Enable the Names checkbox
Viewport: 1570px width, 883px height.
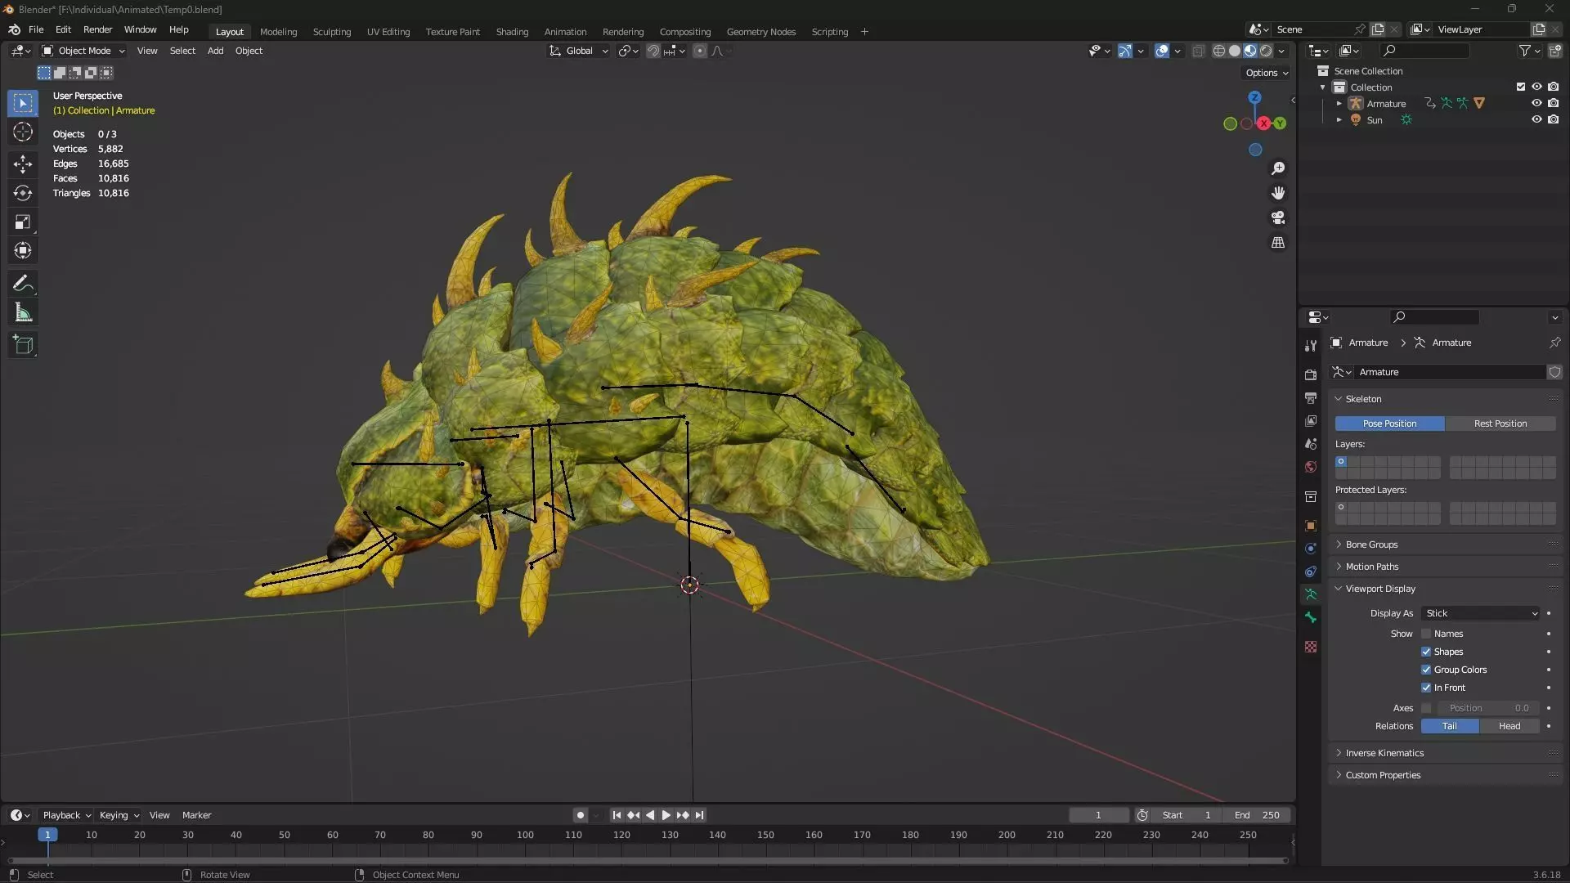(x=1426, y=634)
